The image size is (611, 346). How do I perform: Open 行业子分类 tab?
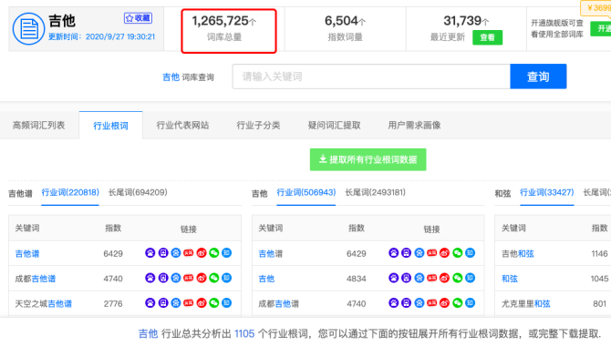click(x=258, y=126)
